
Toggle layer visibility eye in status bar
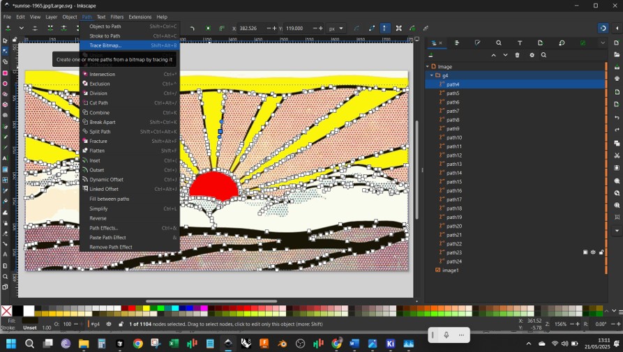108,324
